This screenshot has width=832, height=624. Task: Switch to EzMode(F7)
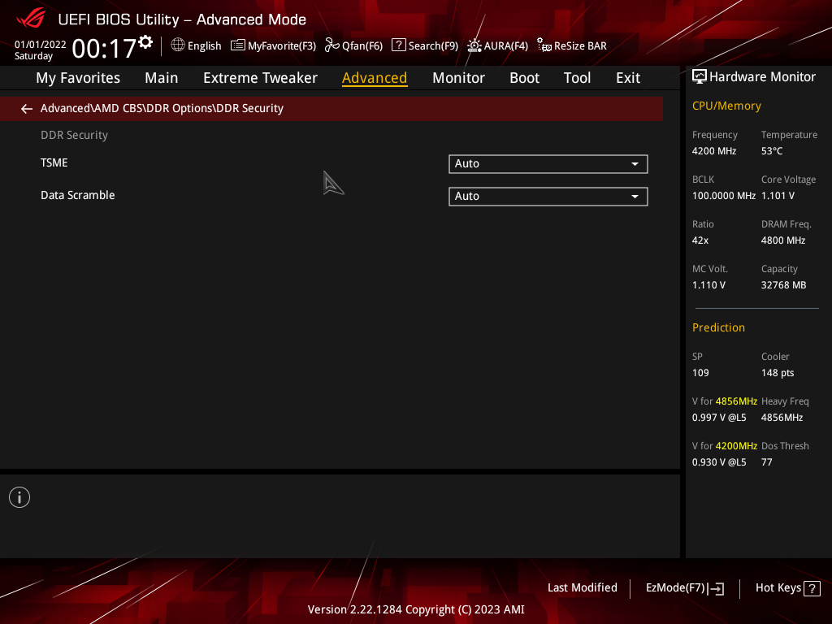675,588
